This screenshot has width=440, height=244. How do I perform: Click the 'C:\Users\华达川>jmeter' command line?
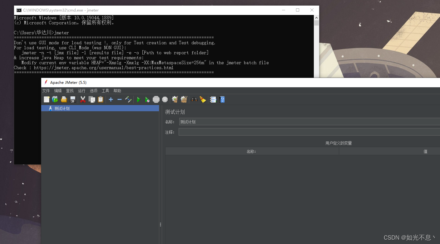[42, 33]
